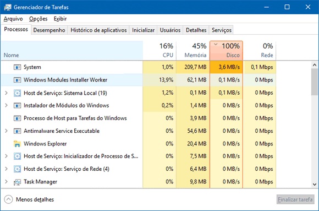Screen dimensions: 319x211
Task: Expand Instalador de Módulos do Windows group
Action: tap(6, 106)
